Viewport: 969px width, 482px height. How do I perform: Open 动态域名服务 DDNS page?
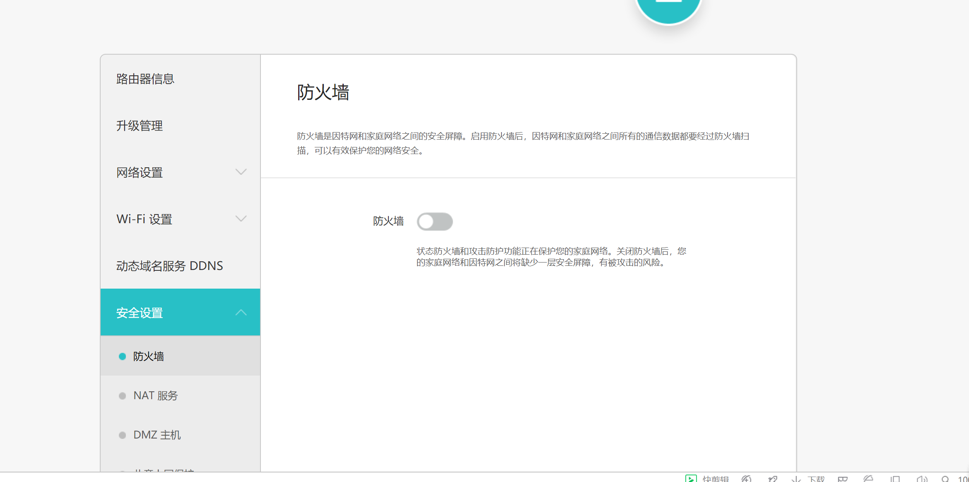[x=169, y=265]
